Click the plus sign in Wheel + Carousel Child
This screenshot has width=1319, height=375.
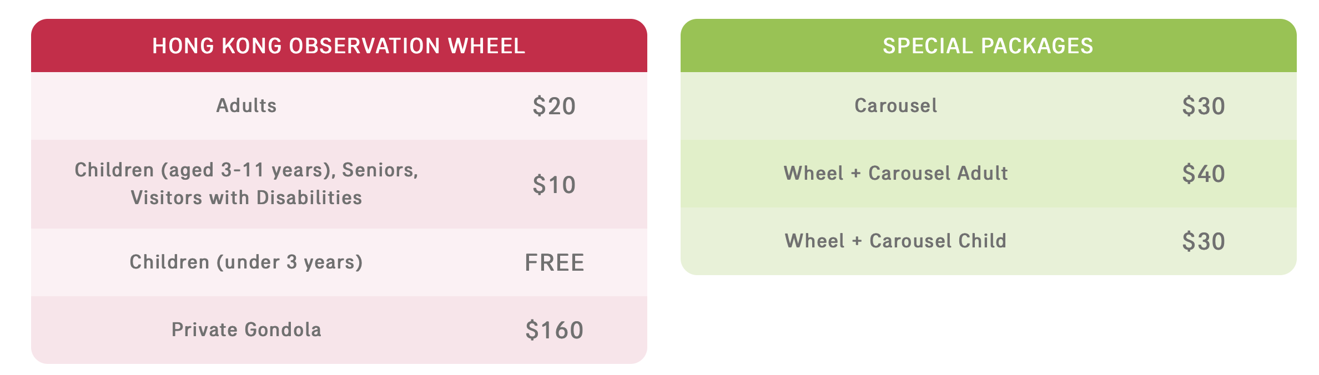857,241
